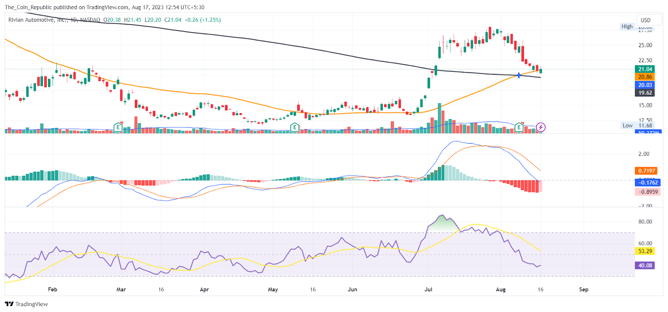Click the 25.00 price axis label
This screenshot has height=312, width=668.
tap(645, 45)
